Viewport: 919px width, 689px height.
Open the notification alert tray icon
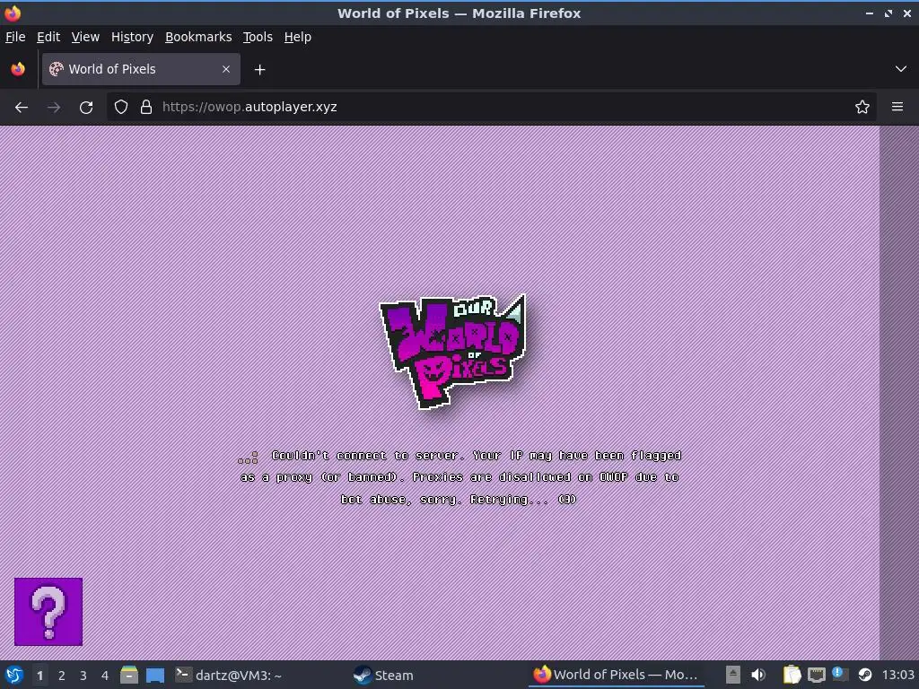coord(840,674)
